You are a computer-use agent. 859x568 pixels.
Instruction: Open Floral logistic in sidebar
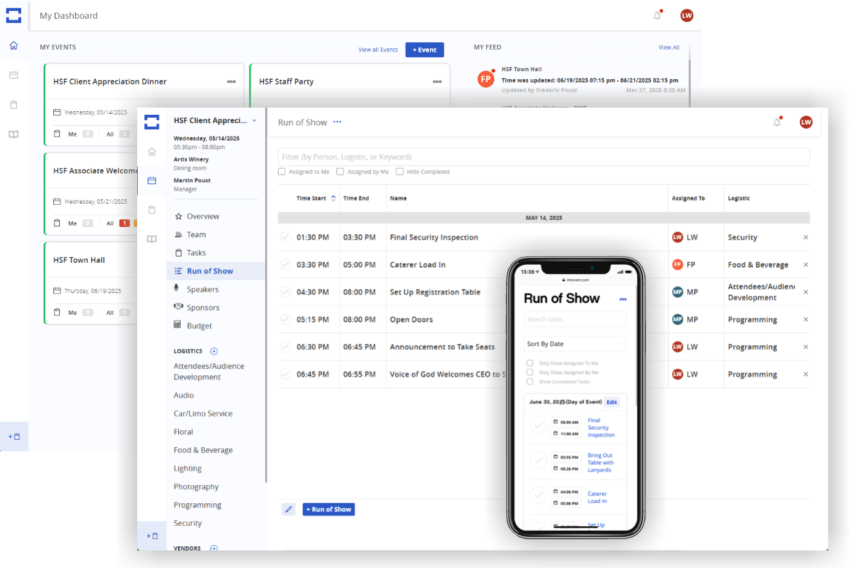[x=183, y=432]
